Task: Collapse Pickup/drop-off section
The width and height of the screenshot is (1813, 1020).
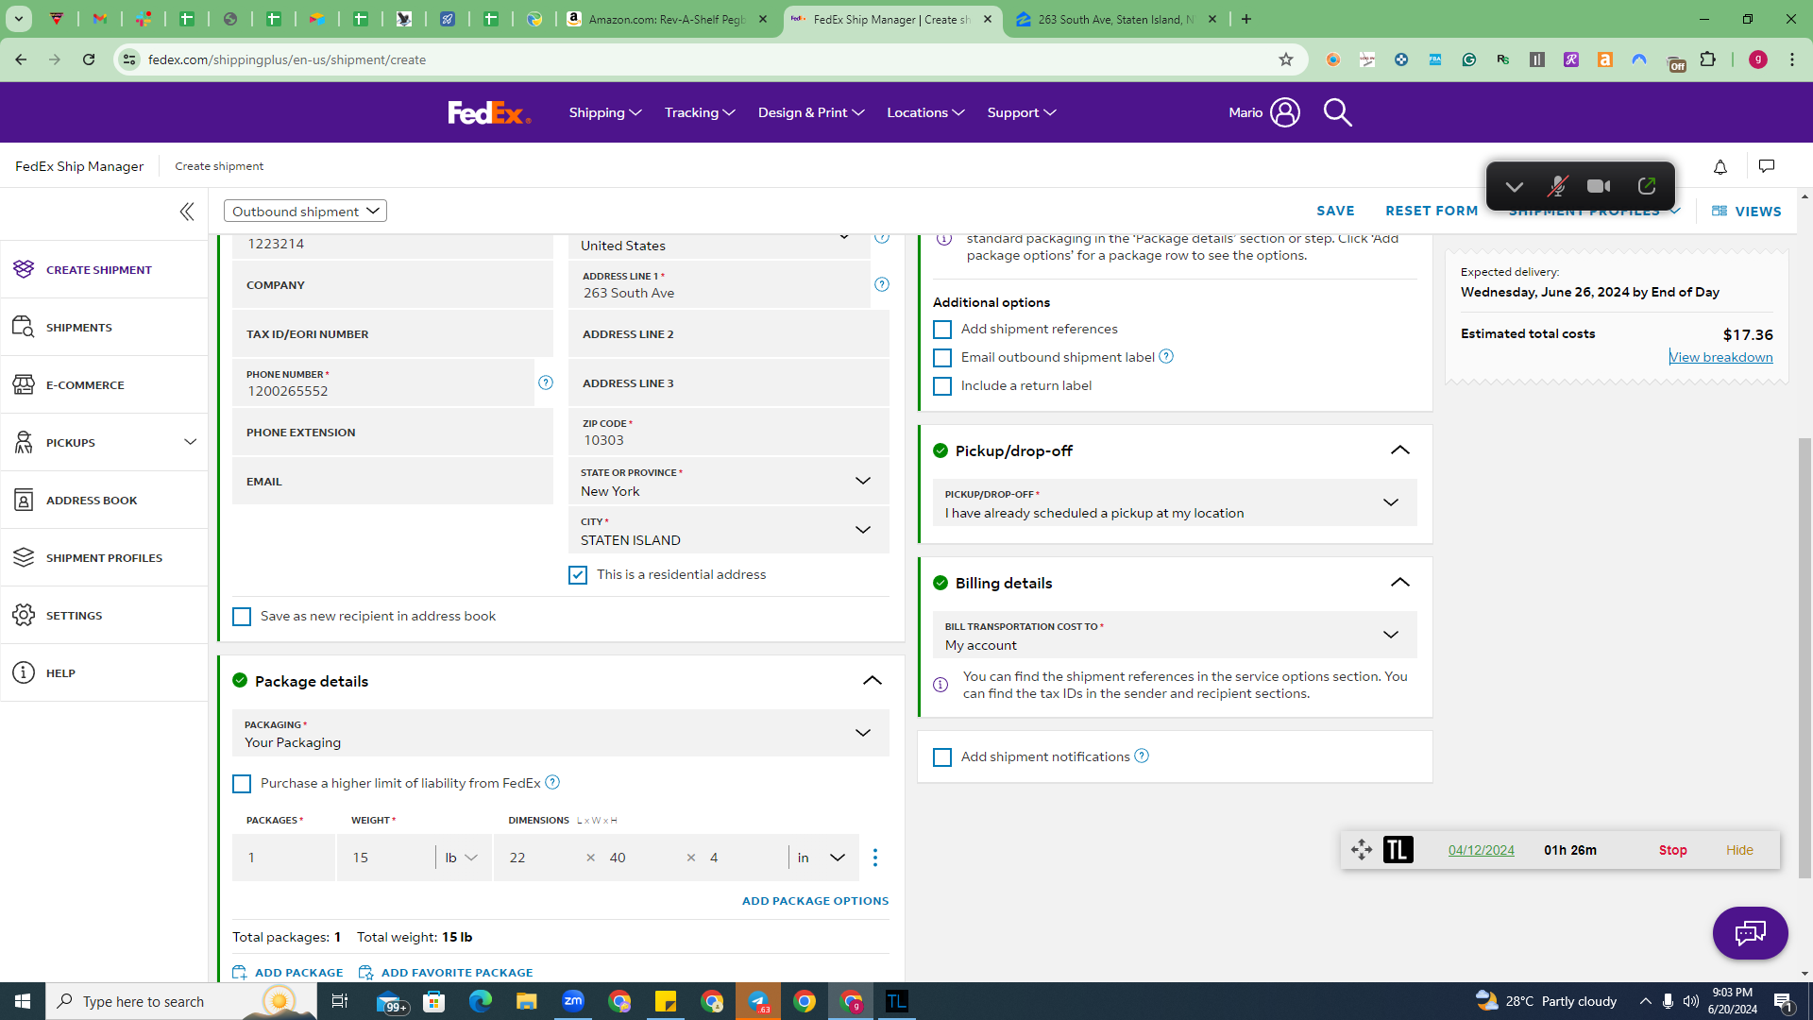Action: pos(1400,450)
